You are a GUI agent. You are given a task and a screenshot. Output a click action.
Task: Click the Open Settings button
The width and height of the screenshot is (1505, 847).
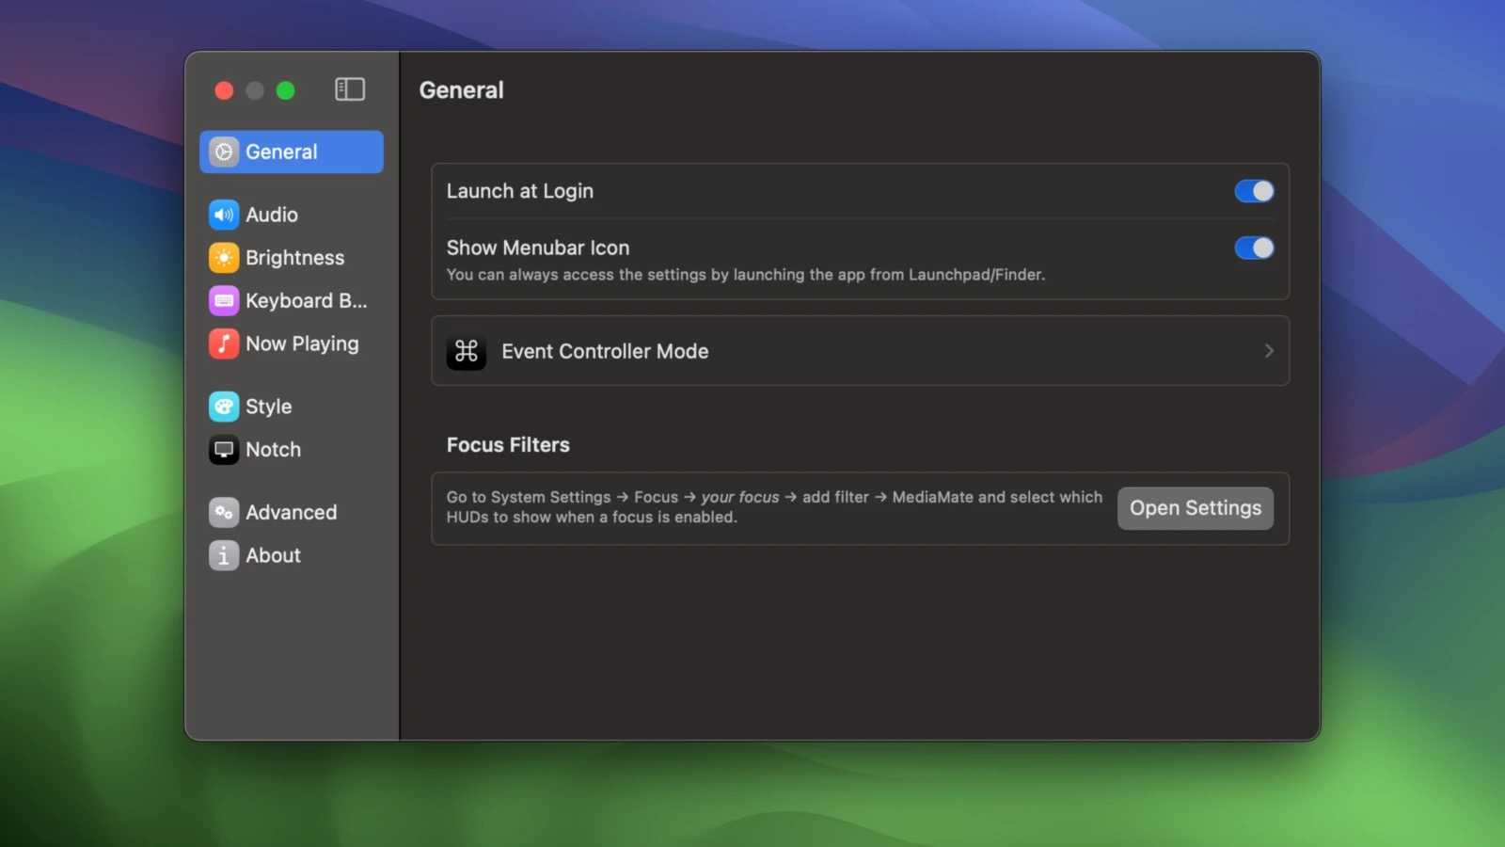1195,508
